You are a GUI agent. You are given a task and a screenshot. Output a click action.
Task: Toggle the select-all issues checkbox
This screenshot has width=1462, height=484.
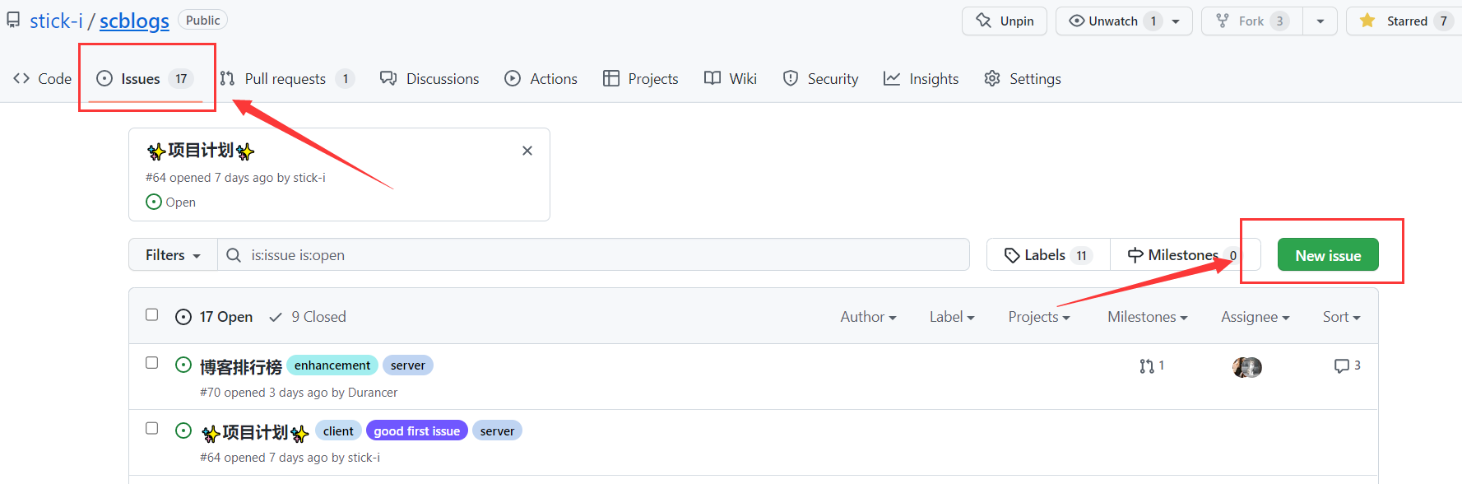click(x=152, y=314)
